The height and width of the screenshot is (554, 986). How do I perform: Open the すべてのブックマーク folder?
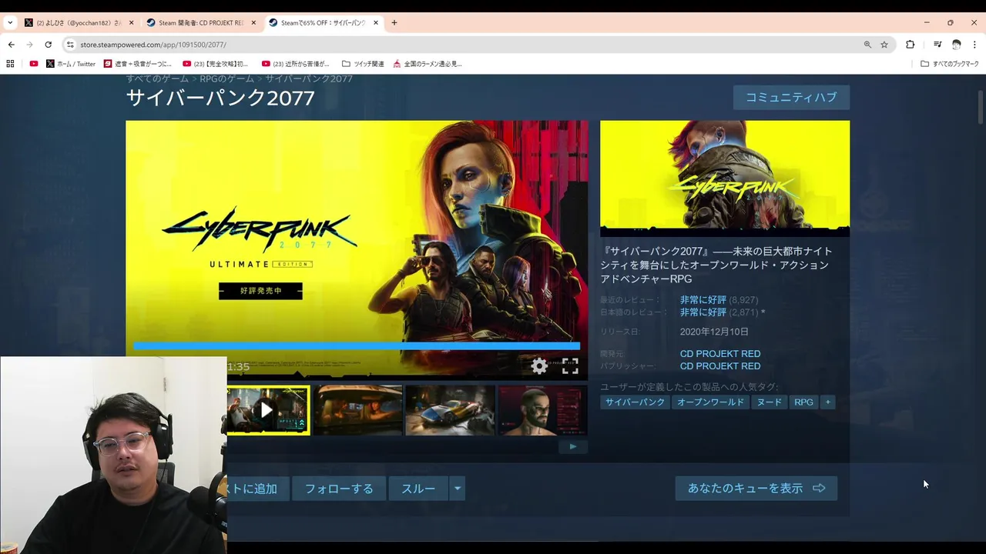click(950, 64)
